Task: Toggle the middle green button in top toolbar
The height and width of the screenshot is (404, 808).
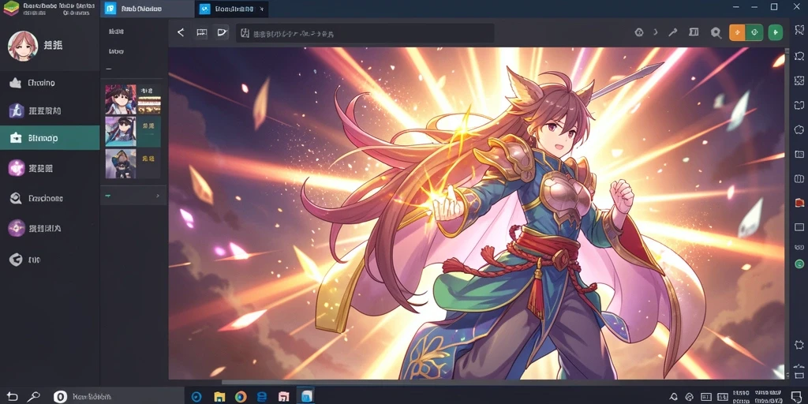Action: coord(754,32)
